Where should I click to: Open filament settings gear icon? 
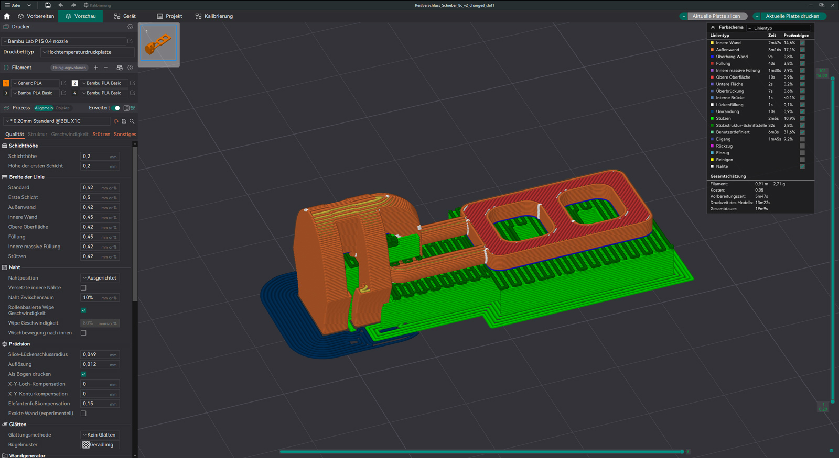point(130,68)
